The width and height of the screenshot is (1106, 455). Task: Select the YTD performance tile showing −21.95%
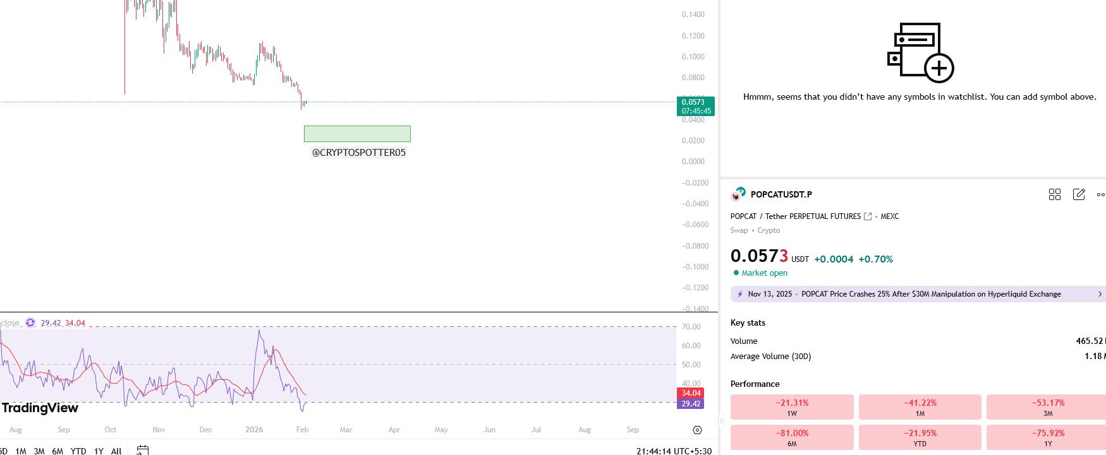click(x=920, y=437)
